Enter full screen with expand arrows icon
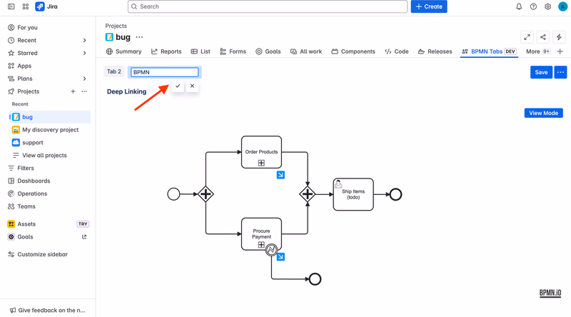 pyautogui.click(x=527, y=37)
